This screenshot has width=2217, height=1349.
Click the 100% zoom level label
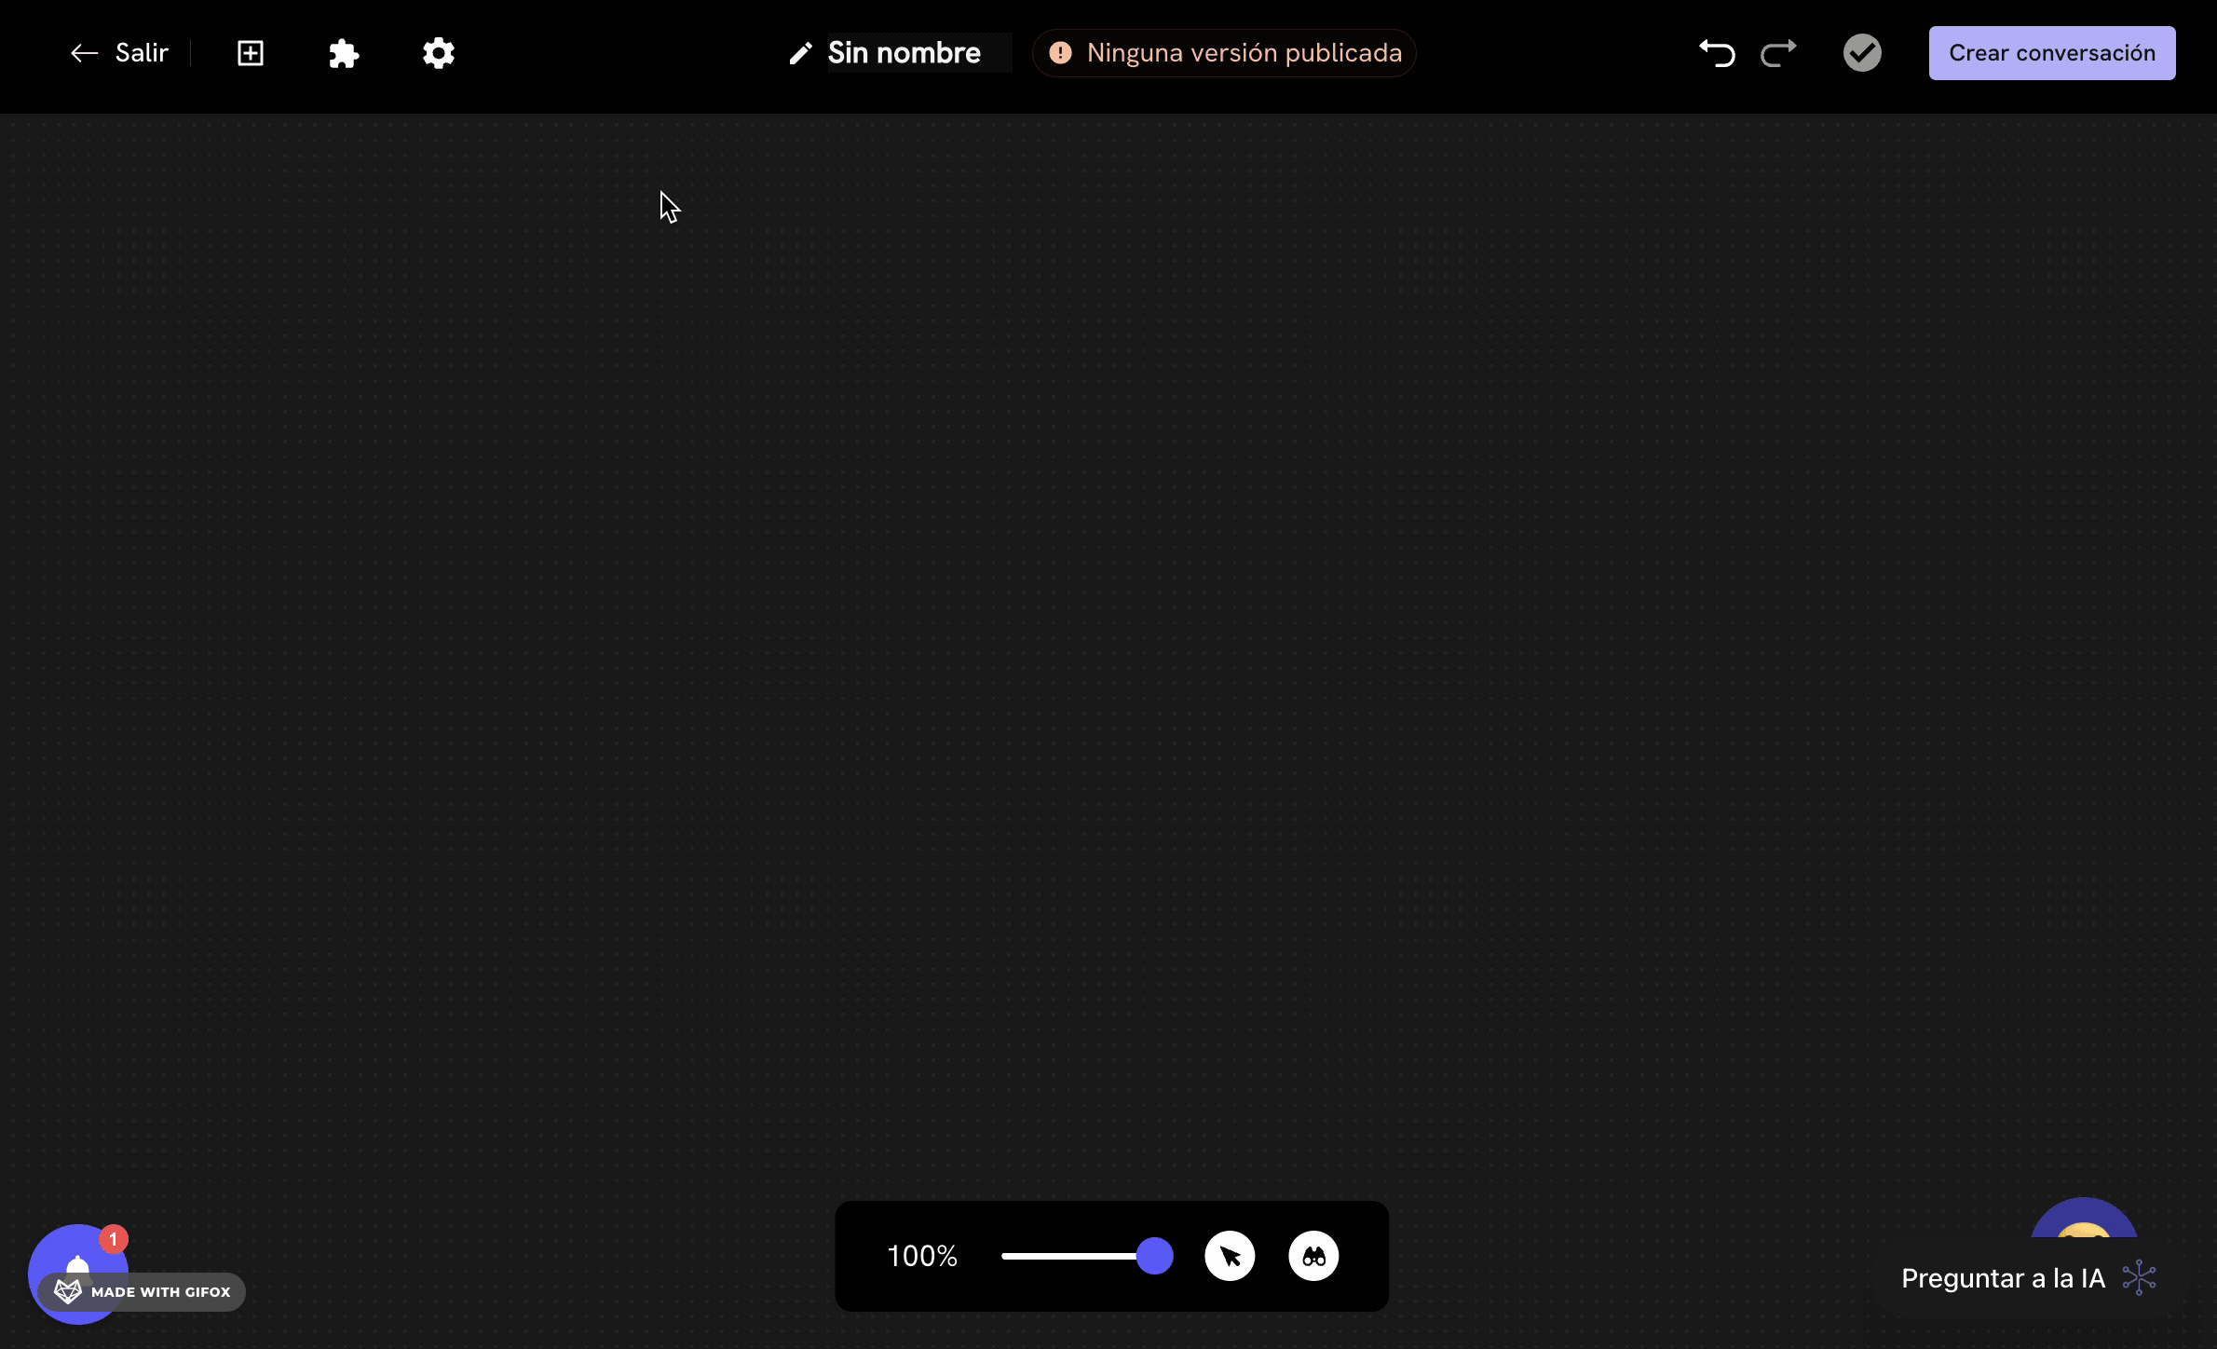click(922, 1256)
